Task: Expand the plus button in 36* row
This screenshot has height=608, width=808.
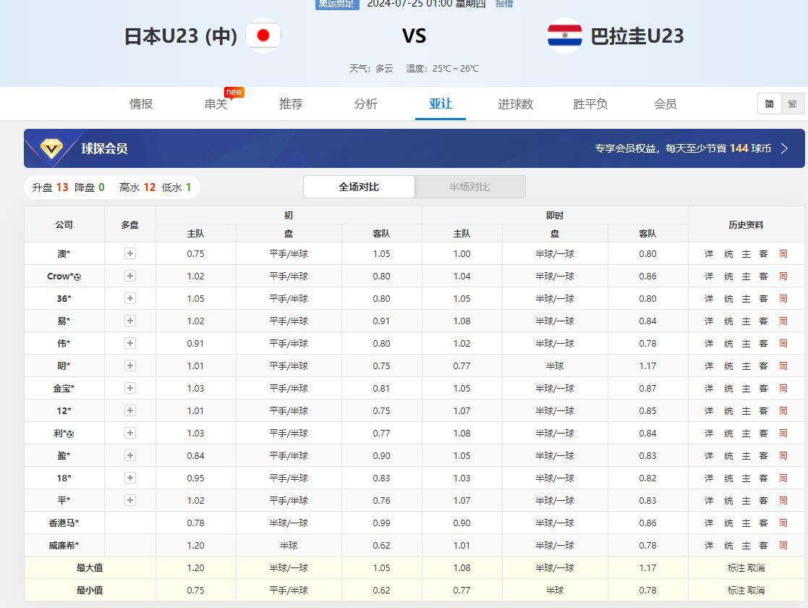Action: tap(130, 298)
